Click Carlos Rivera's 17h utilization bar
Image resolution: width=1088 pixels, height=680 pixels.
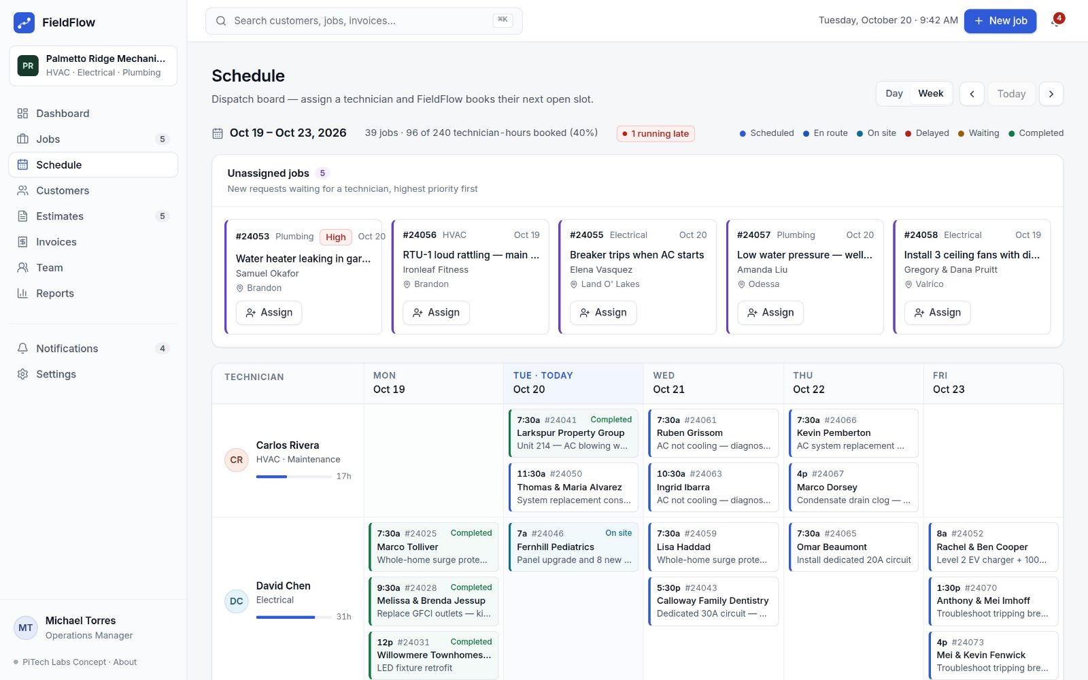click(294, 477)
